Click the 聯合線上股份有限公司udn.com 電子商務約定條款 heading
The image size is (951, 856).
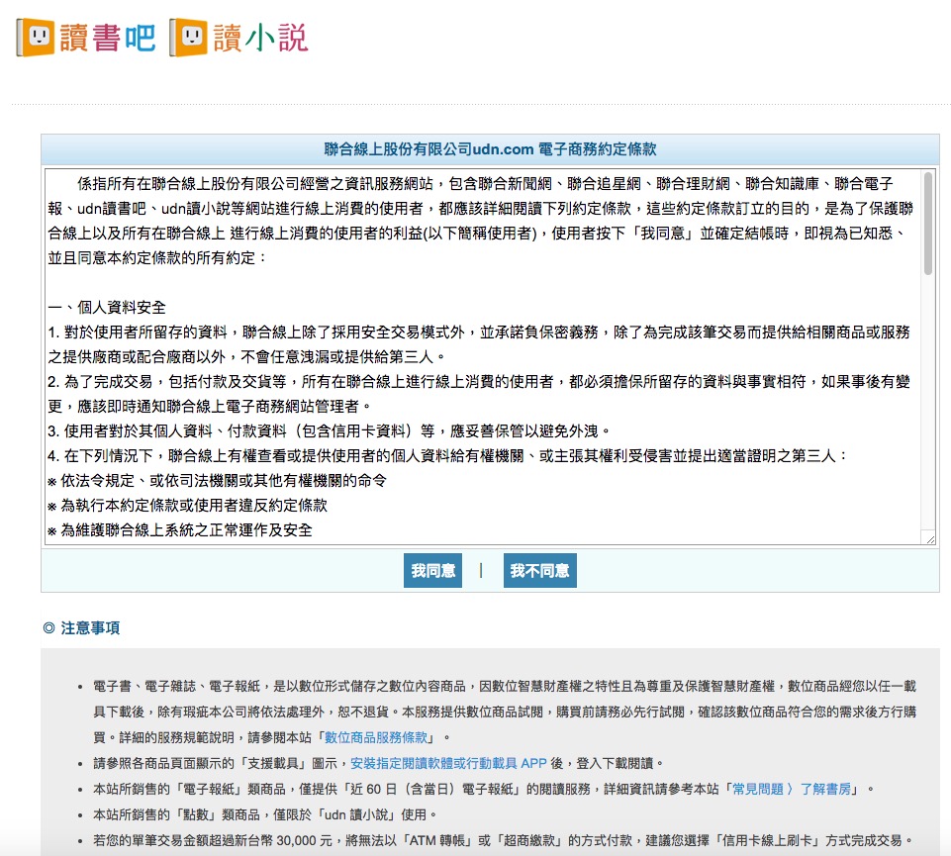(x=490, y=149)
